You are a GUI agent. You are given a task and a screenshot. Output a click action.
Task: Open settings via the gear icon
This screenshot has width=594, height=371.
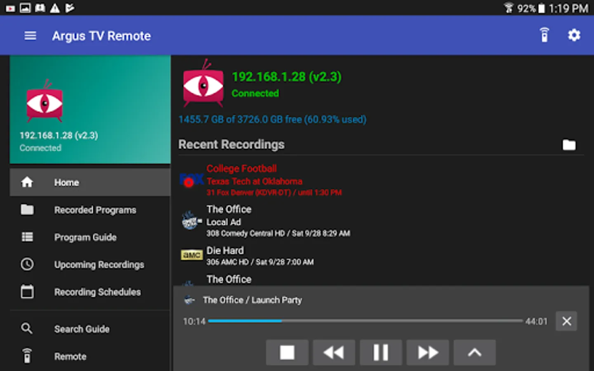pos(574,35)
